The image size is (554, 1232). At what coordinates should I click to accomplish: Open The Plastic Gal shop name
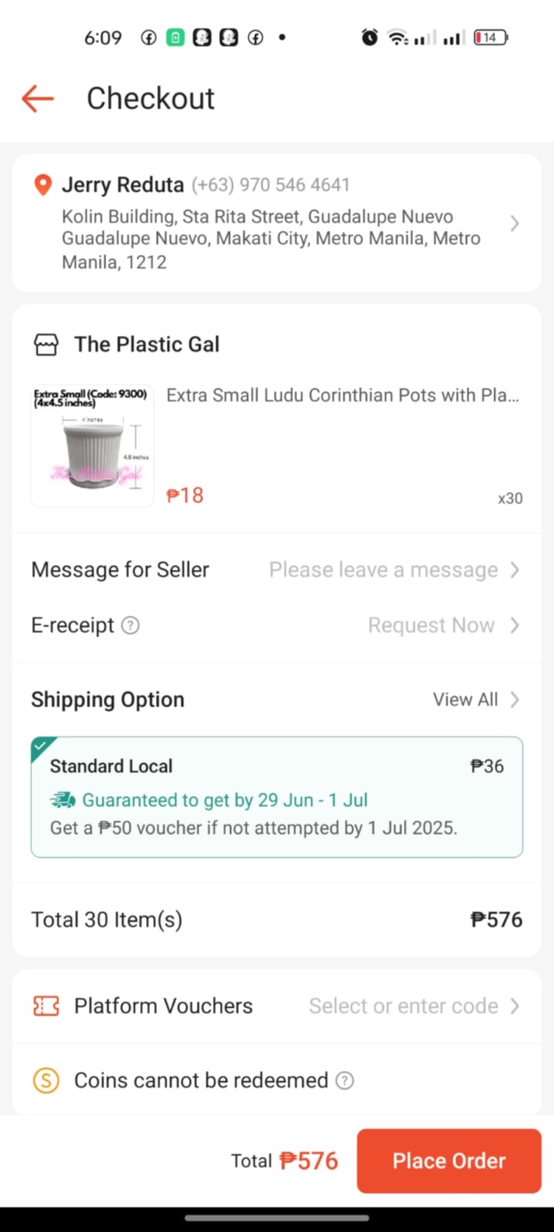tap(146, 344)
